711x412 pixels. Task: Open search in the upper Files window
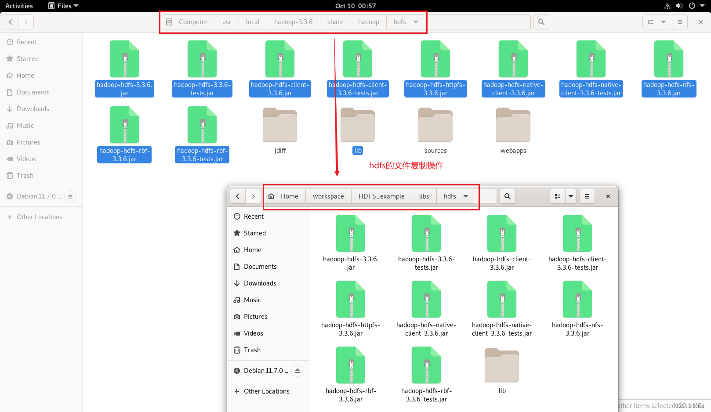pyautogui.click(x=541, y=22)
